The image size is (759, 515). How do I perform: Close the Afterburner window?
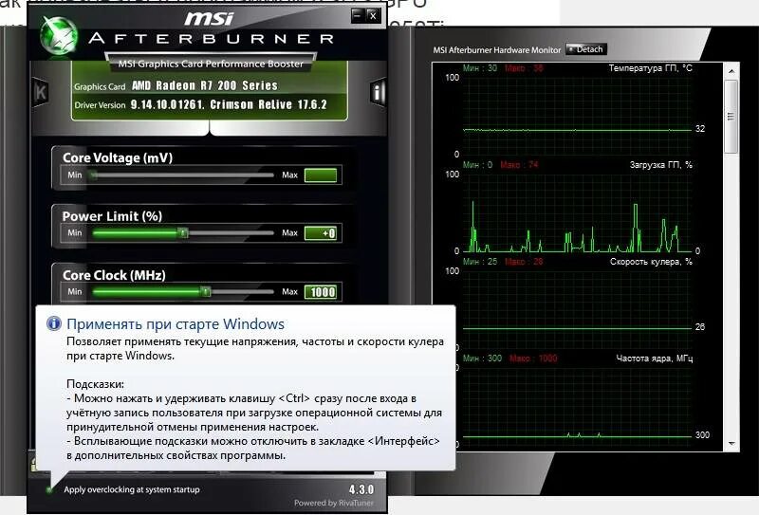[373, 15]
